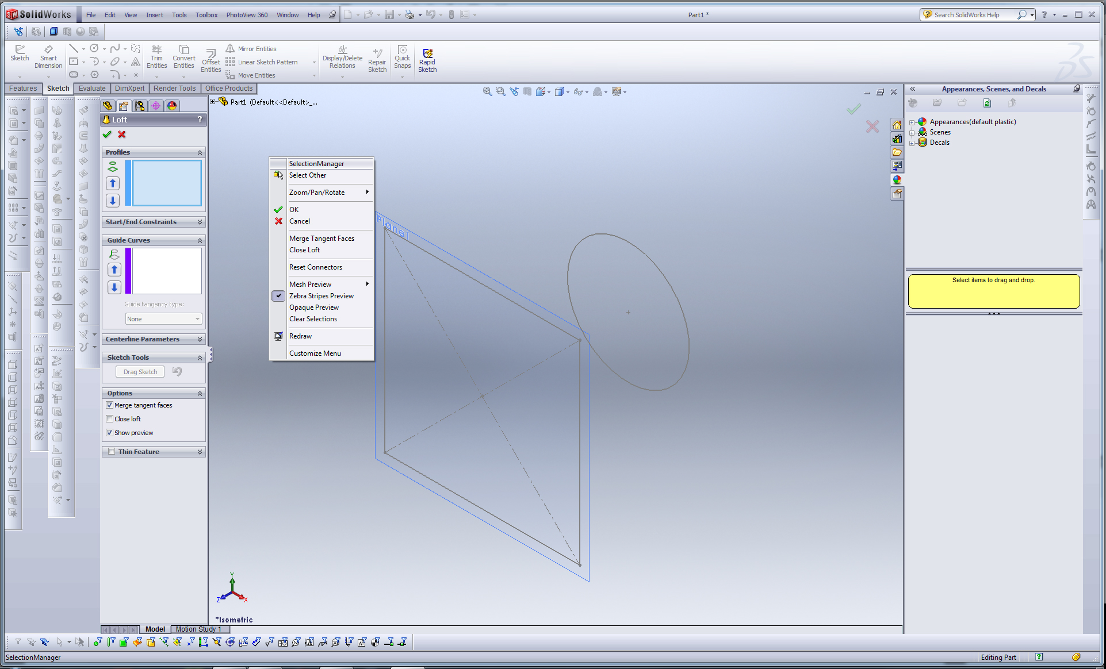Expand Start/End Constraints section

point(200,222)
